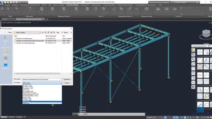
Task: Click the create new folder icon in export dialog
Action: pos(54,32)
